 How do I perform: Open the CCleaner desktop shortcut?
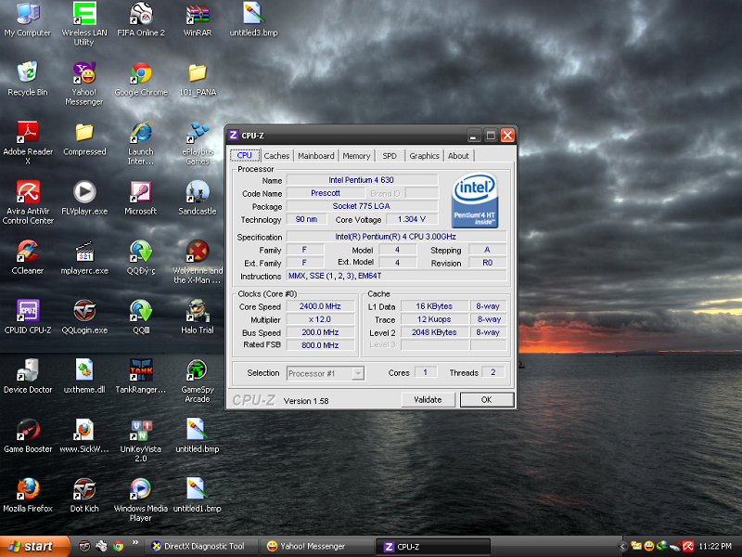pyautogui.click(x=28, y=252)
